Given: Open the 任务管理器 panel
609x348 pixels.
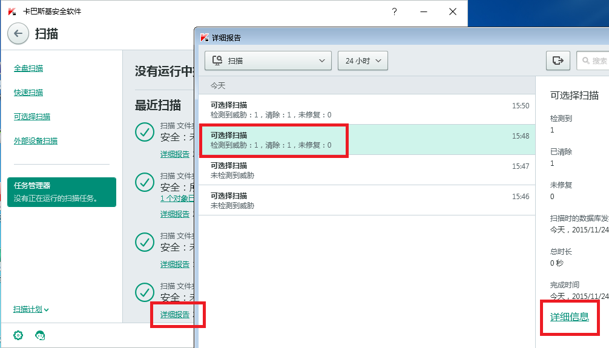Looking at the screenshot, I should point(62,192).
